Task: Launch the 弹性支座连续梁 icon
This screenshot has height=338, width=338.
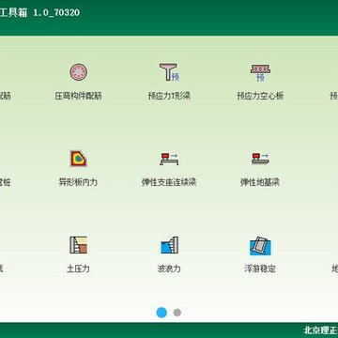Action: click(x=169, y=159)
